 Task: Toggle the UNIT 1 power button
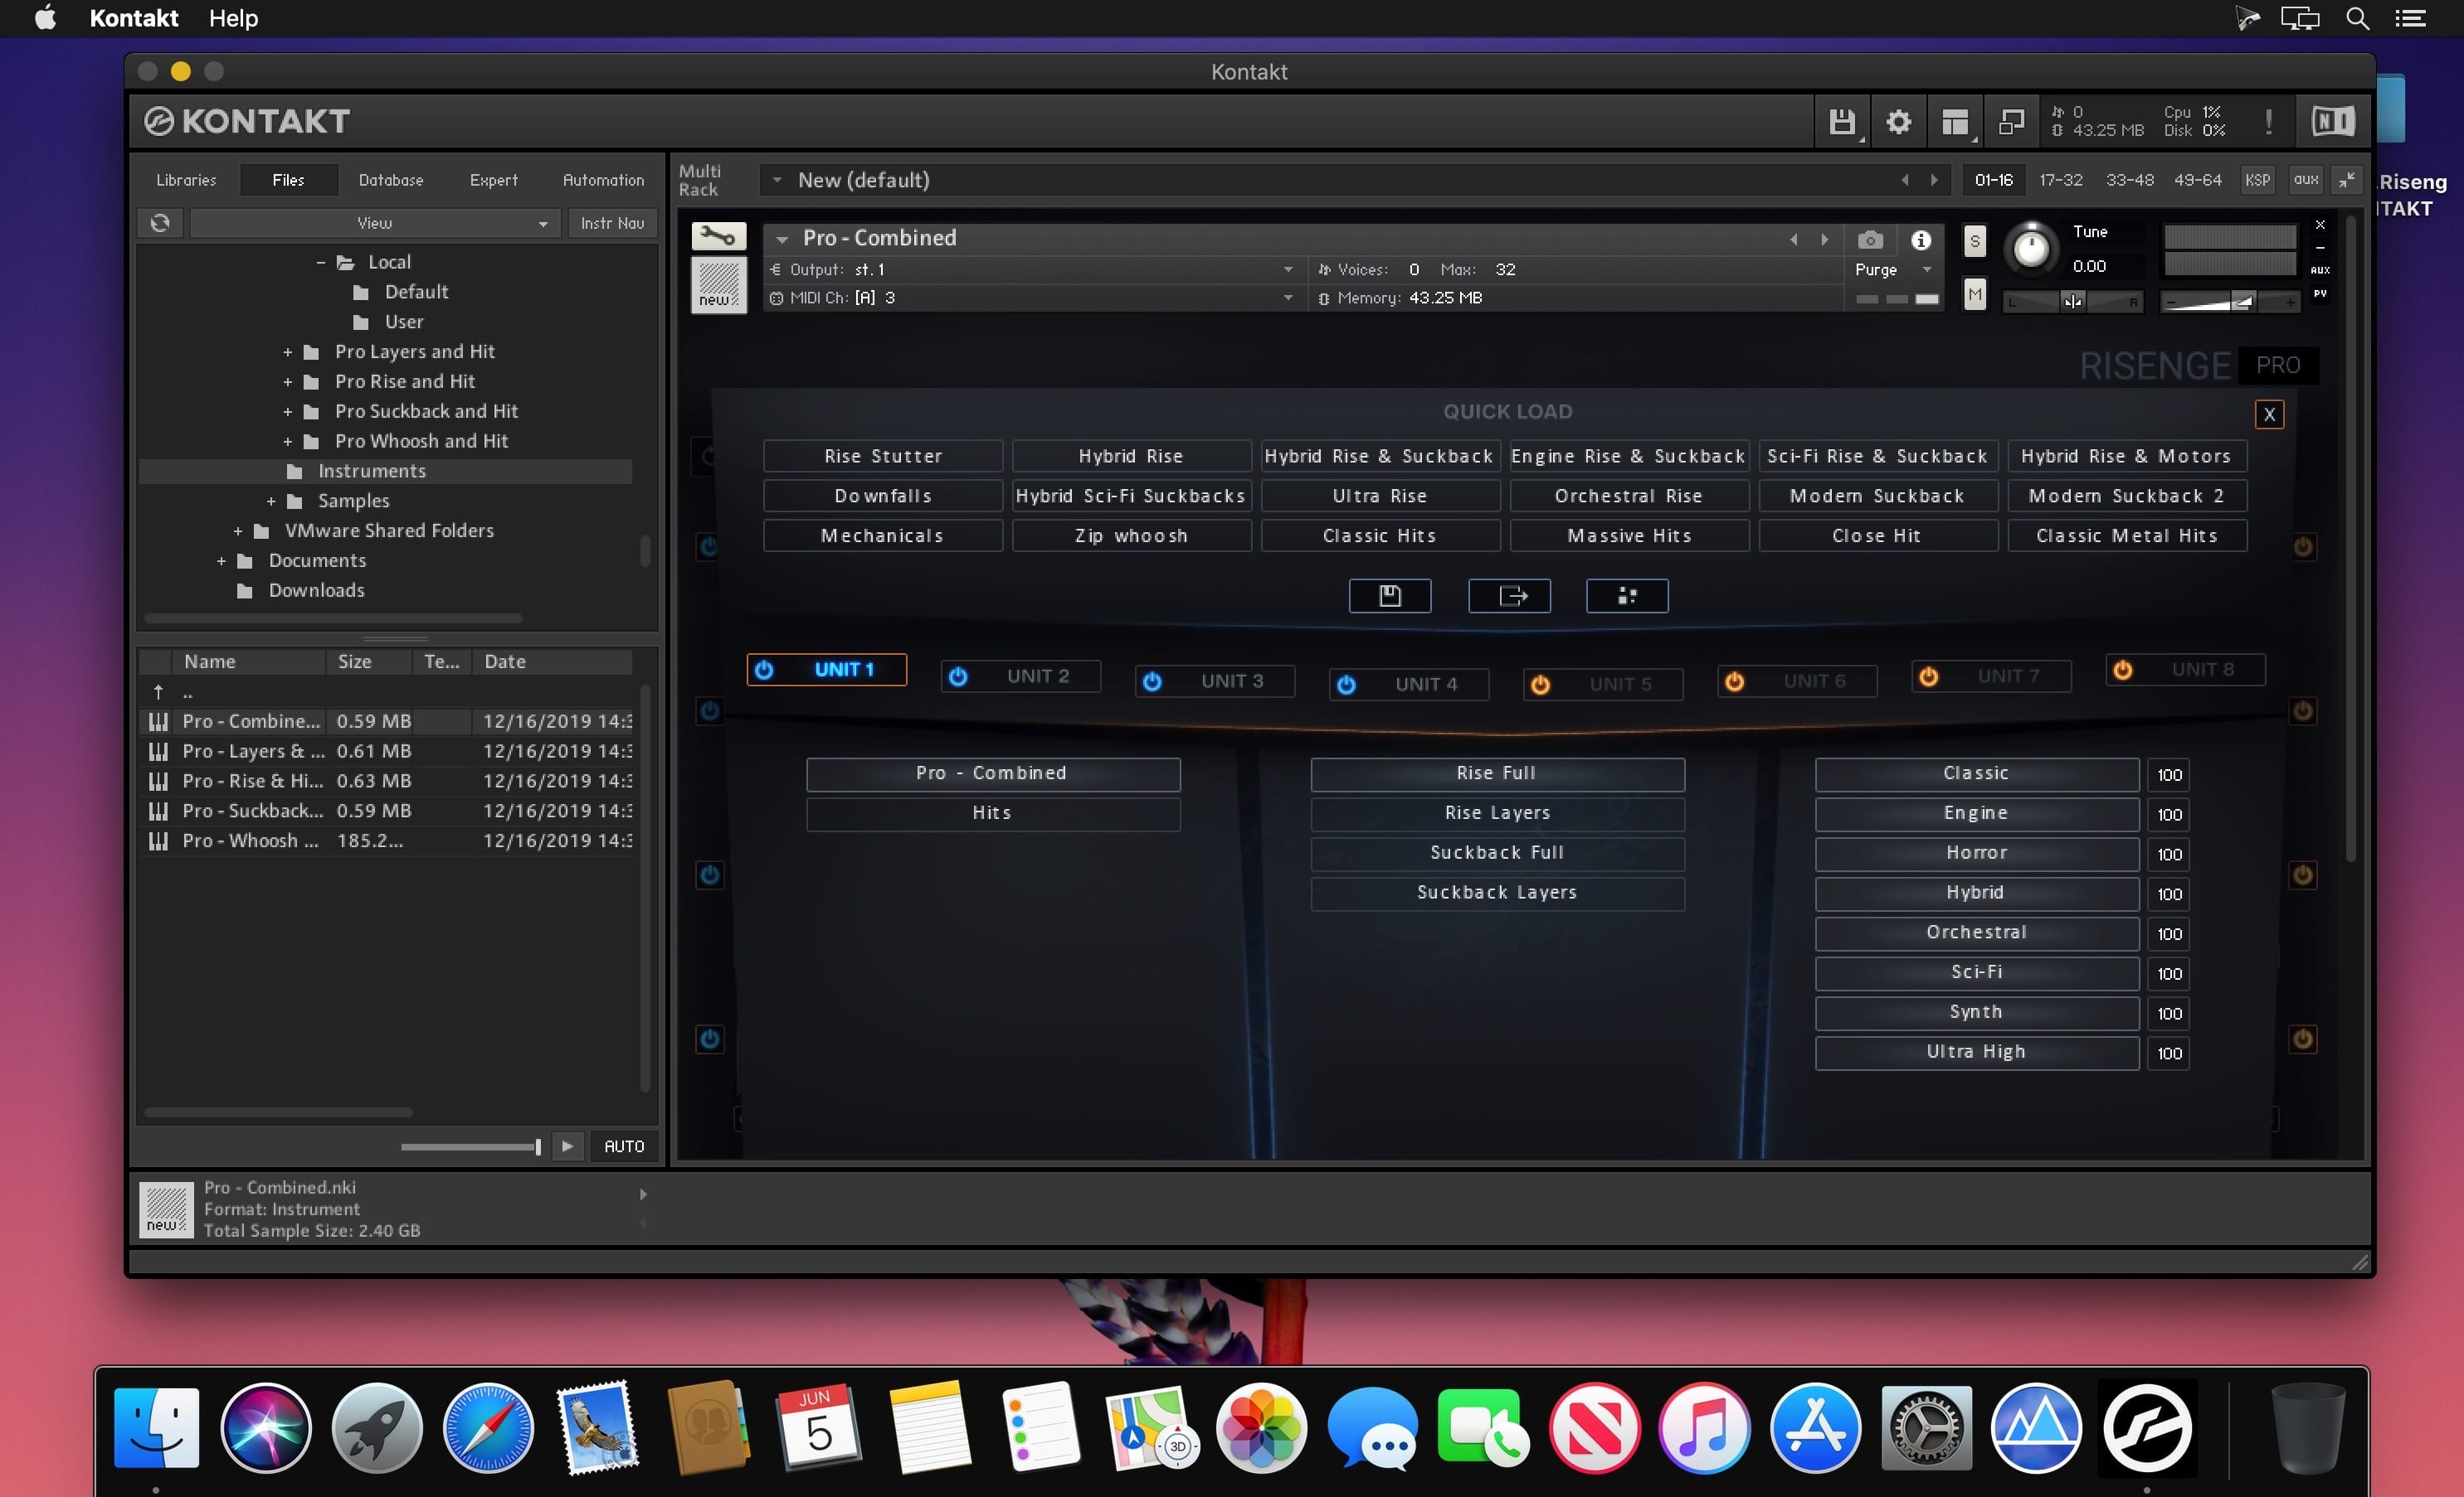pyautogui.click(x=764, y=670)
